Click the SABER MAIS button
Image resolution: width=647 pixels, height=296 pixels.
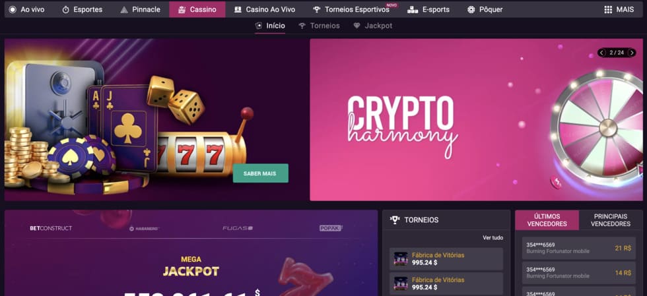tap(260, 173)
